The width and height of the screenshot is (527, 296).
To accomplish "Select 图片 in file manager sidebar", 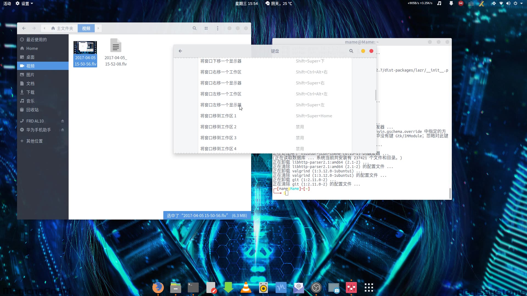I will point(43,75).
